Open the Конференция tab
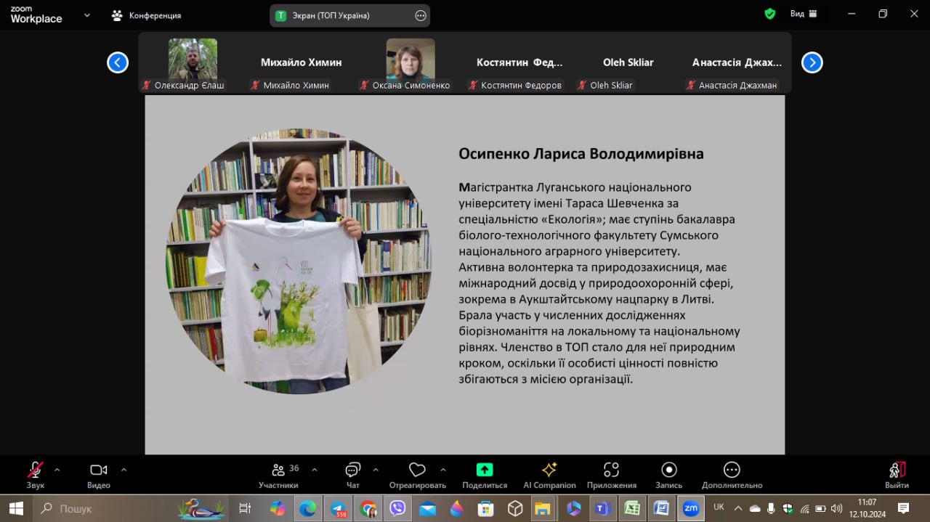This screenshot has height=522, width=930. pyautogui.click(x=146, y=15)
